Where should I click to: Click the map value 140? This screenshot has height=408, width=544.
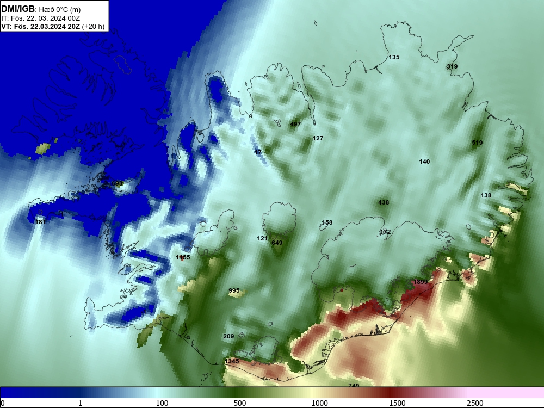point(424,162)
